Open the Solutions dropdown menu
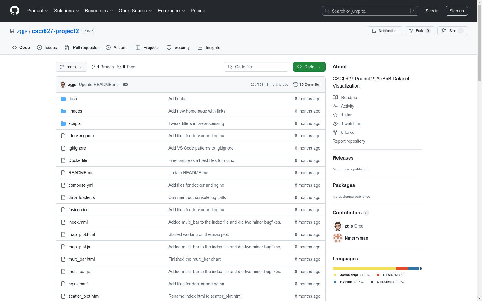Viewport: 482px width, 301px height. click(x=67, y=11)
